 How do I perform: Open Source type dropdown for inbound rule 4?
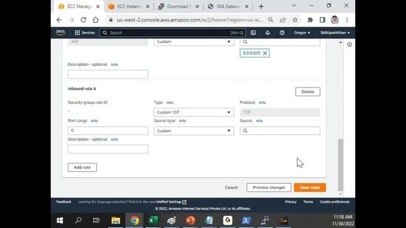(x=193, y=131)
